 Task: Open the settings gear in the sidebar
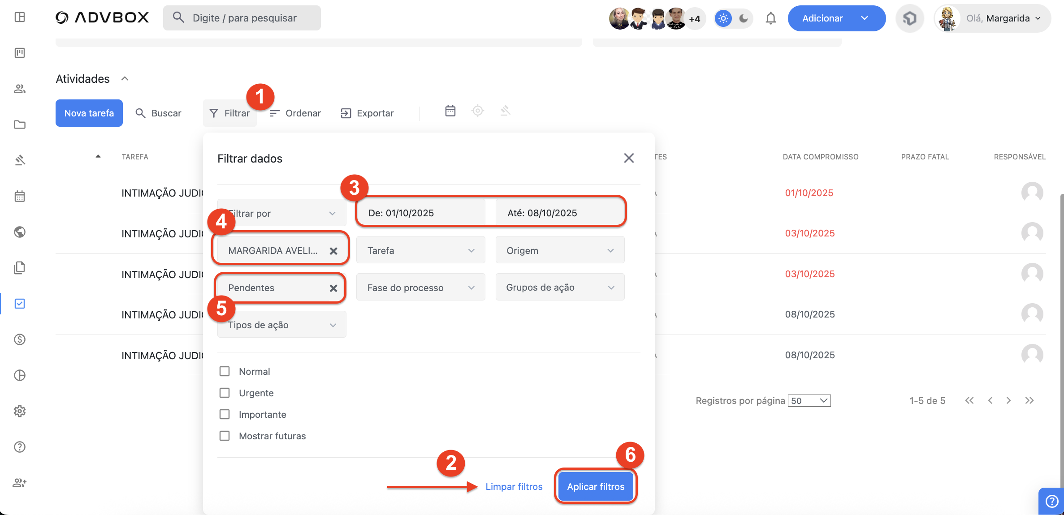coord(20,411)
